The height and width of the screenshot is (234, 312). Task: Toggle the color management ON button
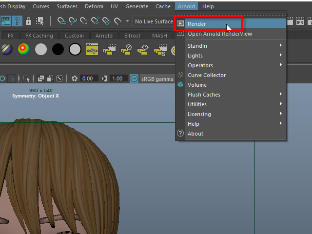[x=134, y=78]
